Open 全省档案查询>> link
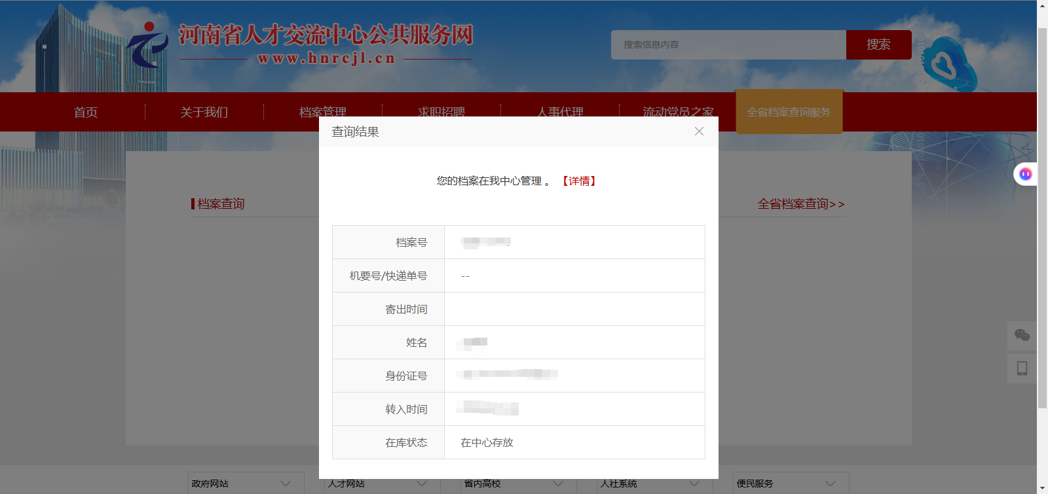The image size is (1048, 494). point(801,204)
